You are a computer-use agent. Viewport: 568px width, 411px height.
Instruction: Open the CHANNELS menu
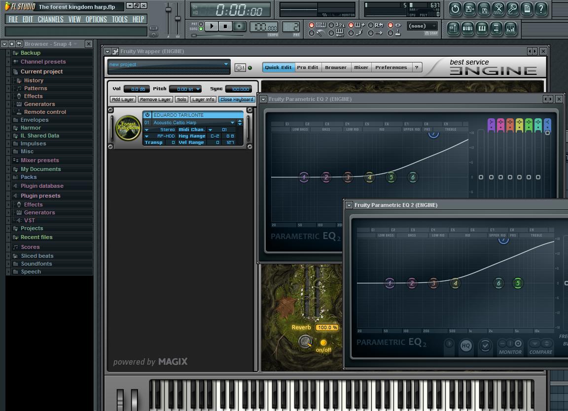[50, 19]
